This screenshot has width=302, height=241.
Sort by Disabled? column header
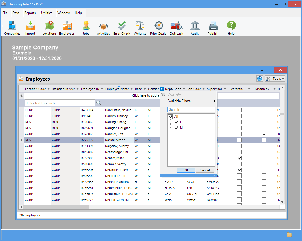pyautogui.click(x=262, y=89)
